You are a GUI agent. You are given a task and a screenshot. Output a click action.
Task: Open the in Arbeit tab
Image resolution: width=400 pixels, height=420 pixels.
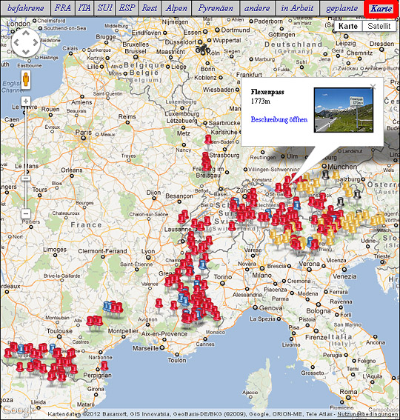click(297, 8)
